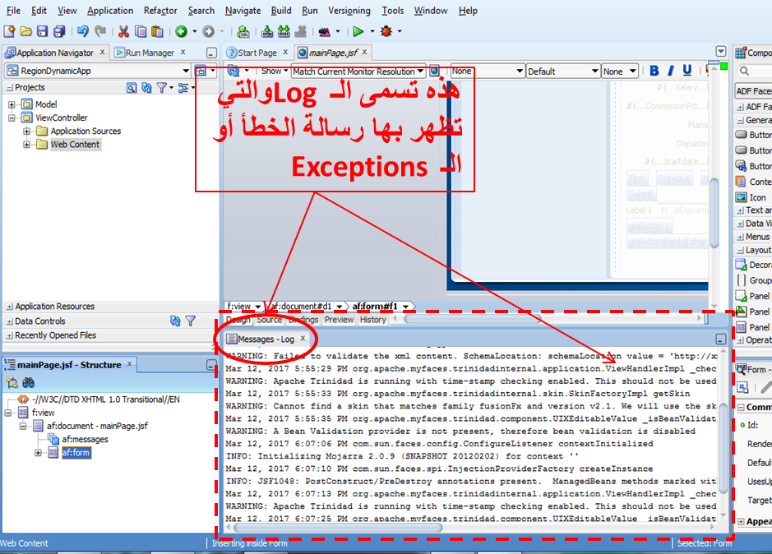Click the red Debug bug icon

[x=386, y=31]
